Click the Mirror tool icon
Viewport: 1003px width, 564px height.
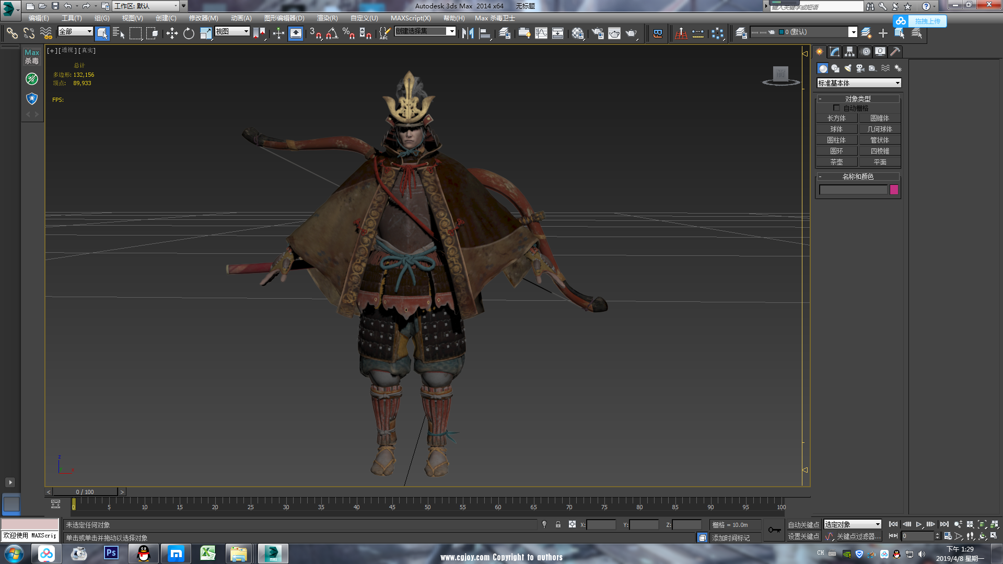pyautogui.click(x=468, y=33)
